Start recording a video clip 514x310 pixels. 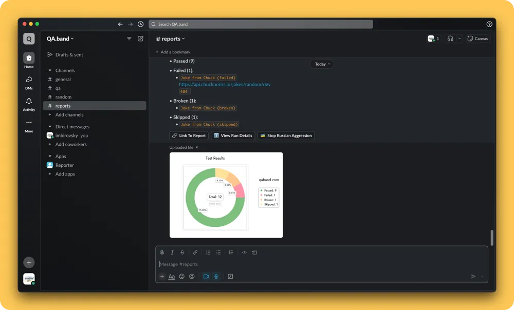click(x=206, y=277)
